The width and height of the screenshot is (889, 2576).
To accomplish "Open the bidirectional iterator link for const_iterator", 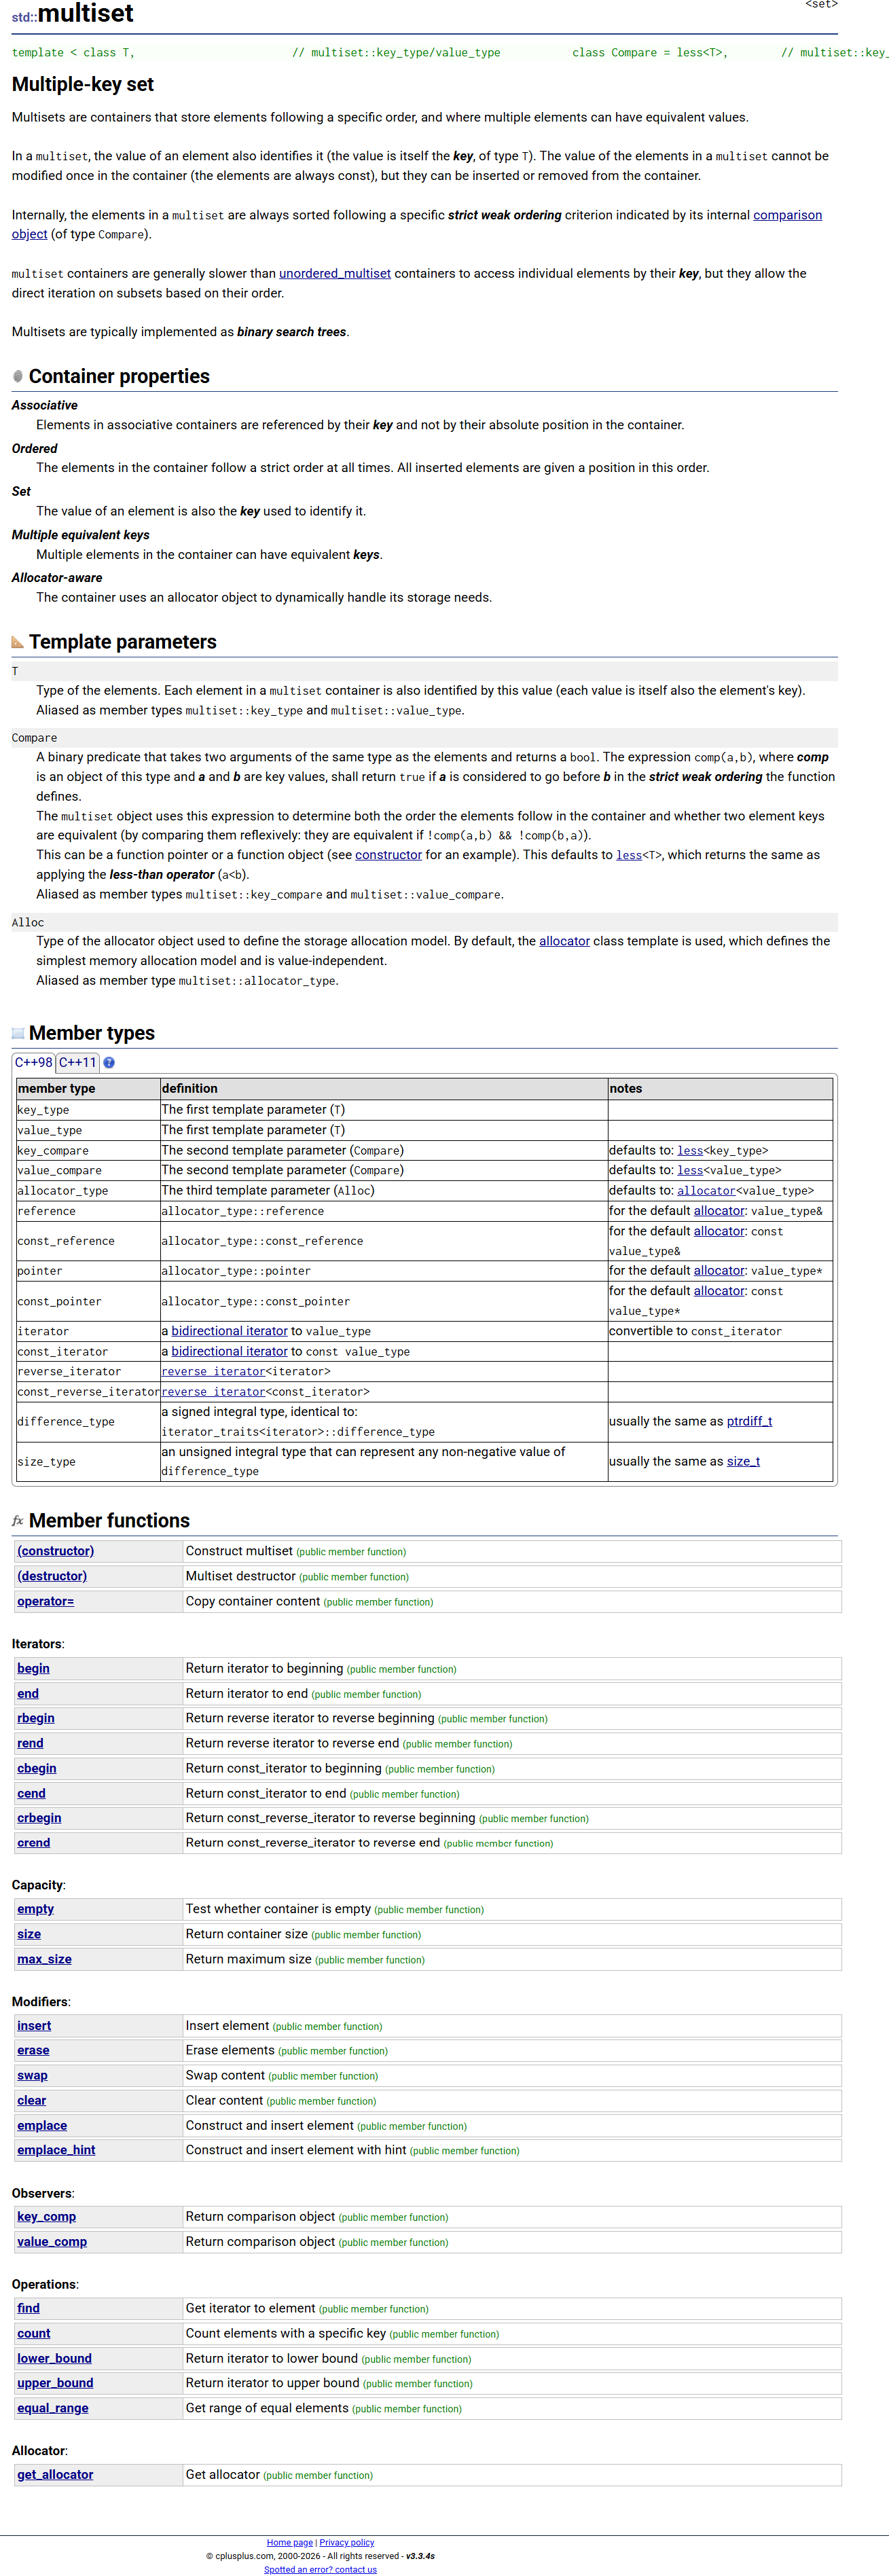I will pos(229,1351).
